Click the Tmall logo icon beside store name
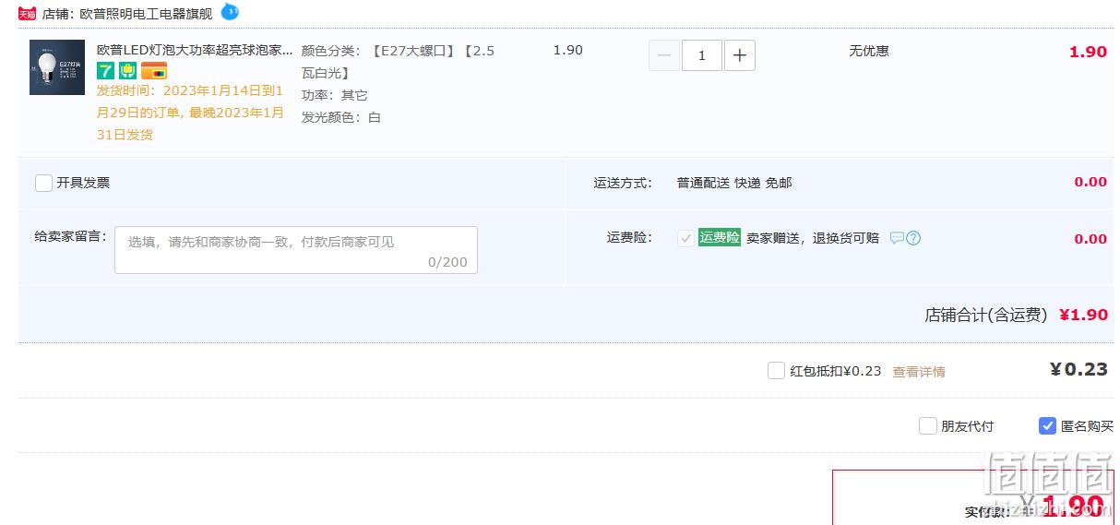Image resolution: width=1120 pixels, height=525 pixels. tap(28, 14)
